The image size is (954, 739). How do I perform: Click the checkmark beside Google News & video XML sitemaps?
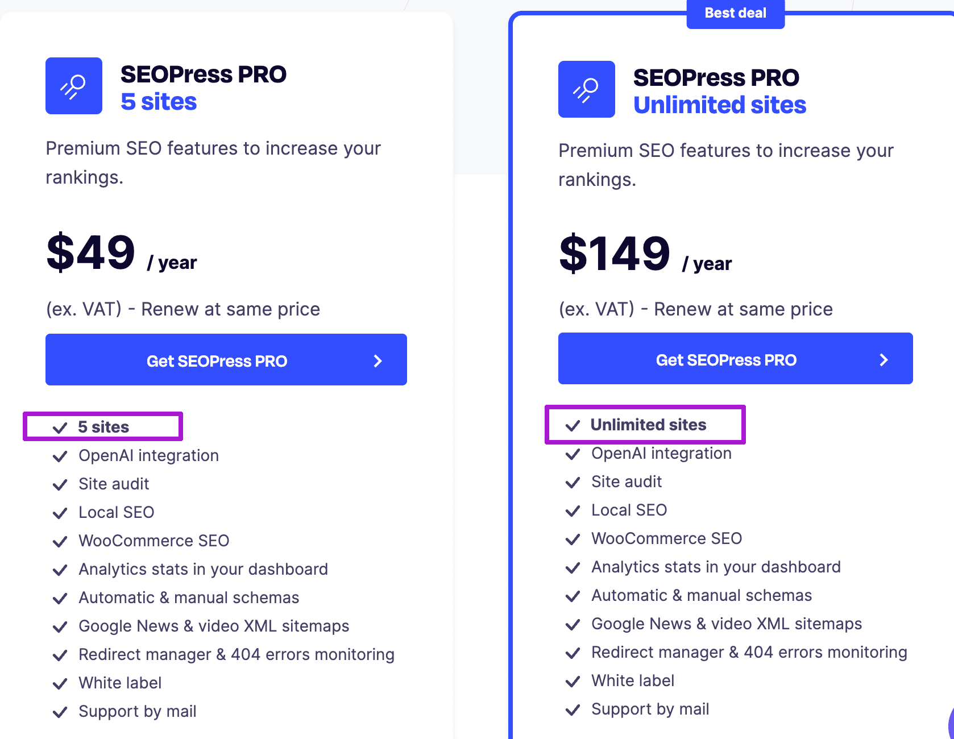point(60,627)
